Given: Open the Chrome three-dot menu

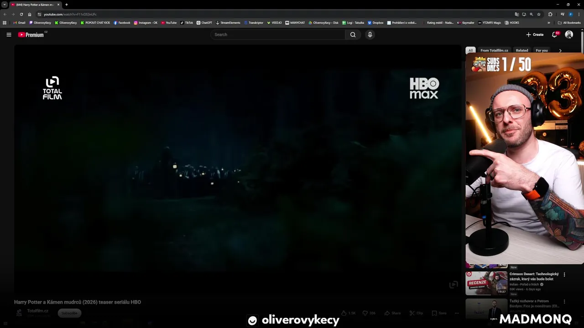Looking at the screenshot, I should [579, 14].
